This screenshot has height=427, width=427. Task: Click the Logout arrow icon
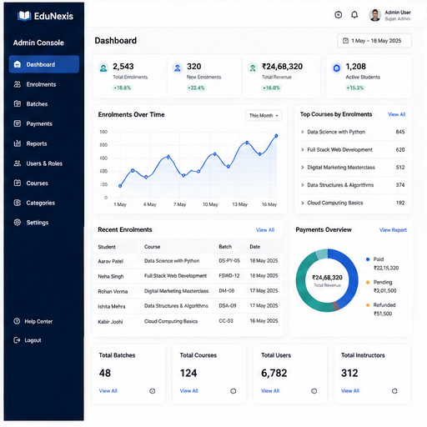pos(17,340)
